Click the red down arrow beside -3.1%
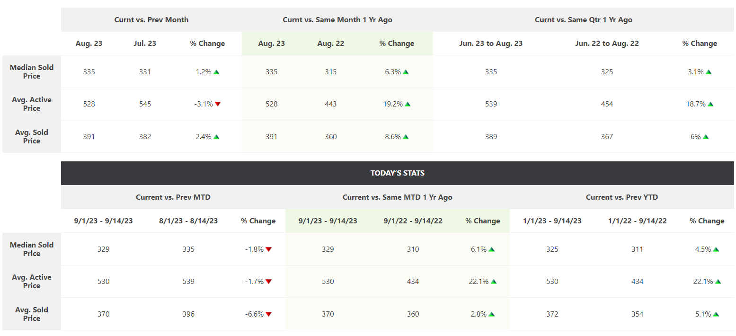Image resolution: width=736 pixels, height=336 pixels. [x=218, y=104]
